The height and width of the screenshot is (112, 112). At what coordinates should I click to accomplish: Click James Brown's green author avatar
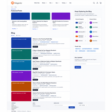[91, 27]
